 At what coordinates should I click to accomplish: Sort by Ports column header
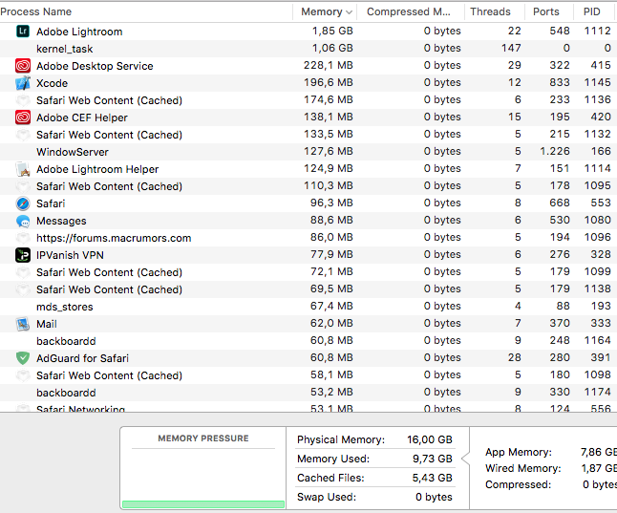[x=545, y=11]
